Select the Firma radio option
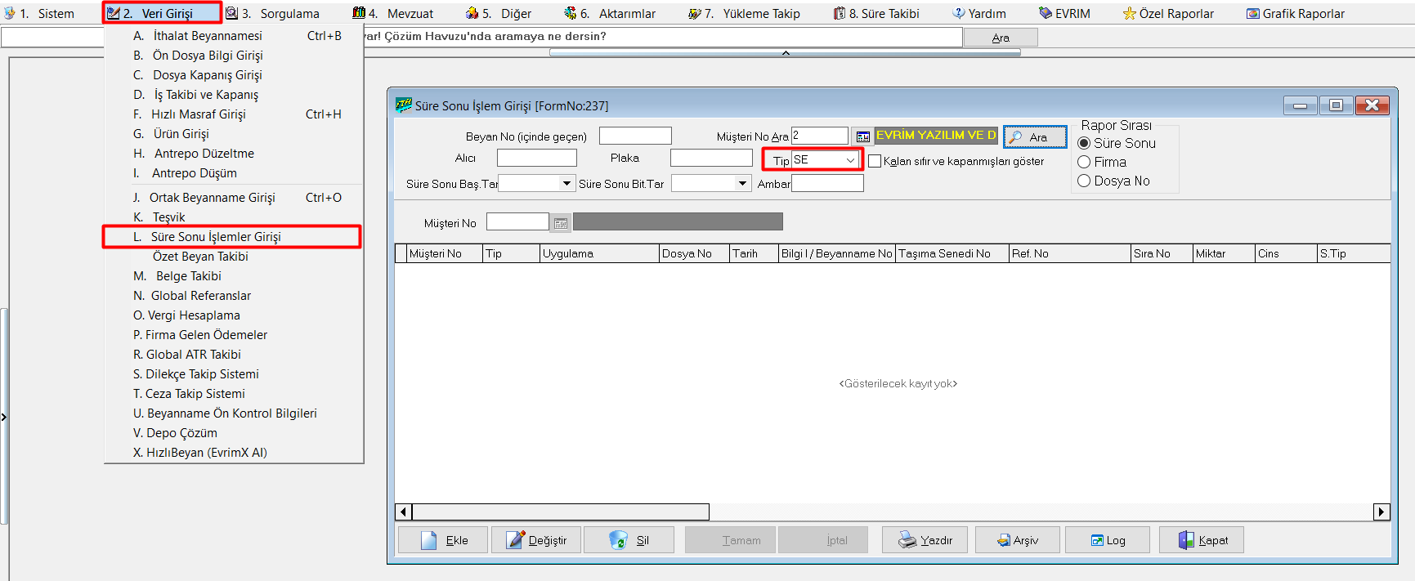The image size is (1415, 581). 1084,162
